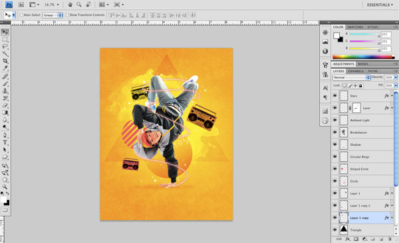Click the Lock position icon in the Layers panel
The height and width of the screenshot is (243, 399).
[x=355, y=86]
